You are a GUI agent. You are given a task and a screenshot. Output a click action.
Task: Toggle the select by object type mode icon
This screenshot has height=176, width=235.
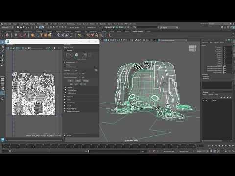pyautogui.click(x=41, y=27)
